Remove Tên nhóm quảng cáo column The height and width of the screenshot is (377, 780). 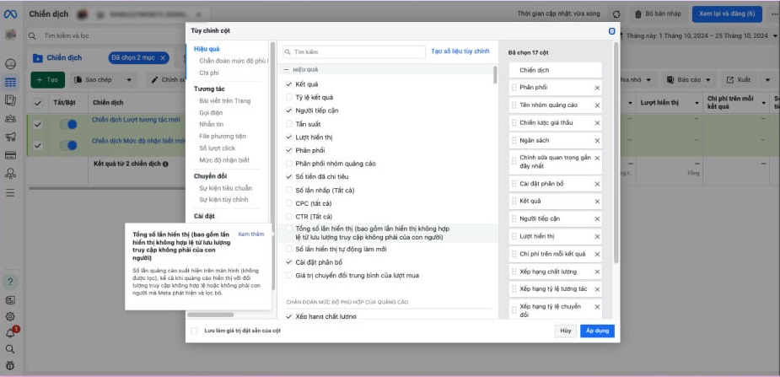597,105
